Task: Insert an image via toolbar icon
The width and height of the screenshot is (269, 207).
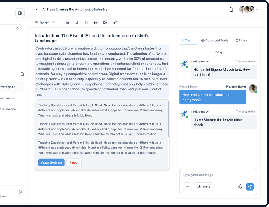Action: tap(105, 23)
